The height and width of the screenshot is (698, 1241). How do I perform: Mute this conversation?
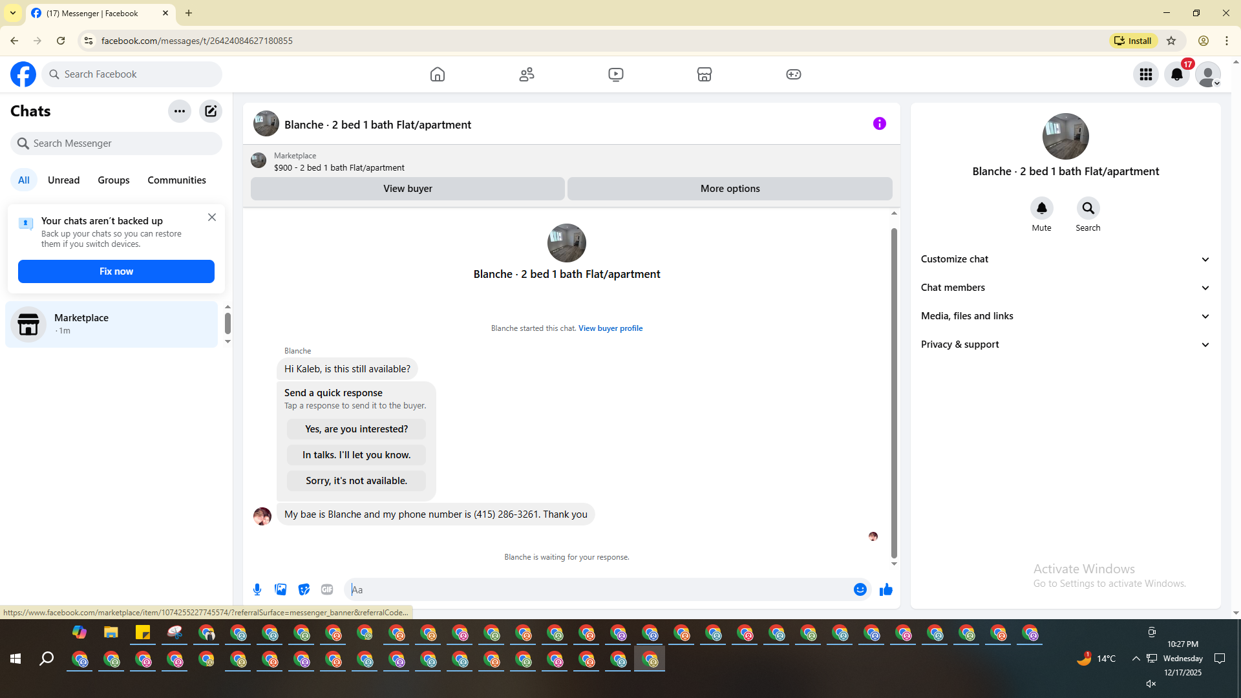1041,209
